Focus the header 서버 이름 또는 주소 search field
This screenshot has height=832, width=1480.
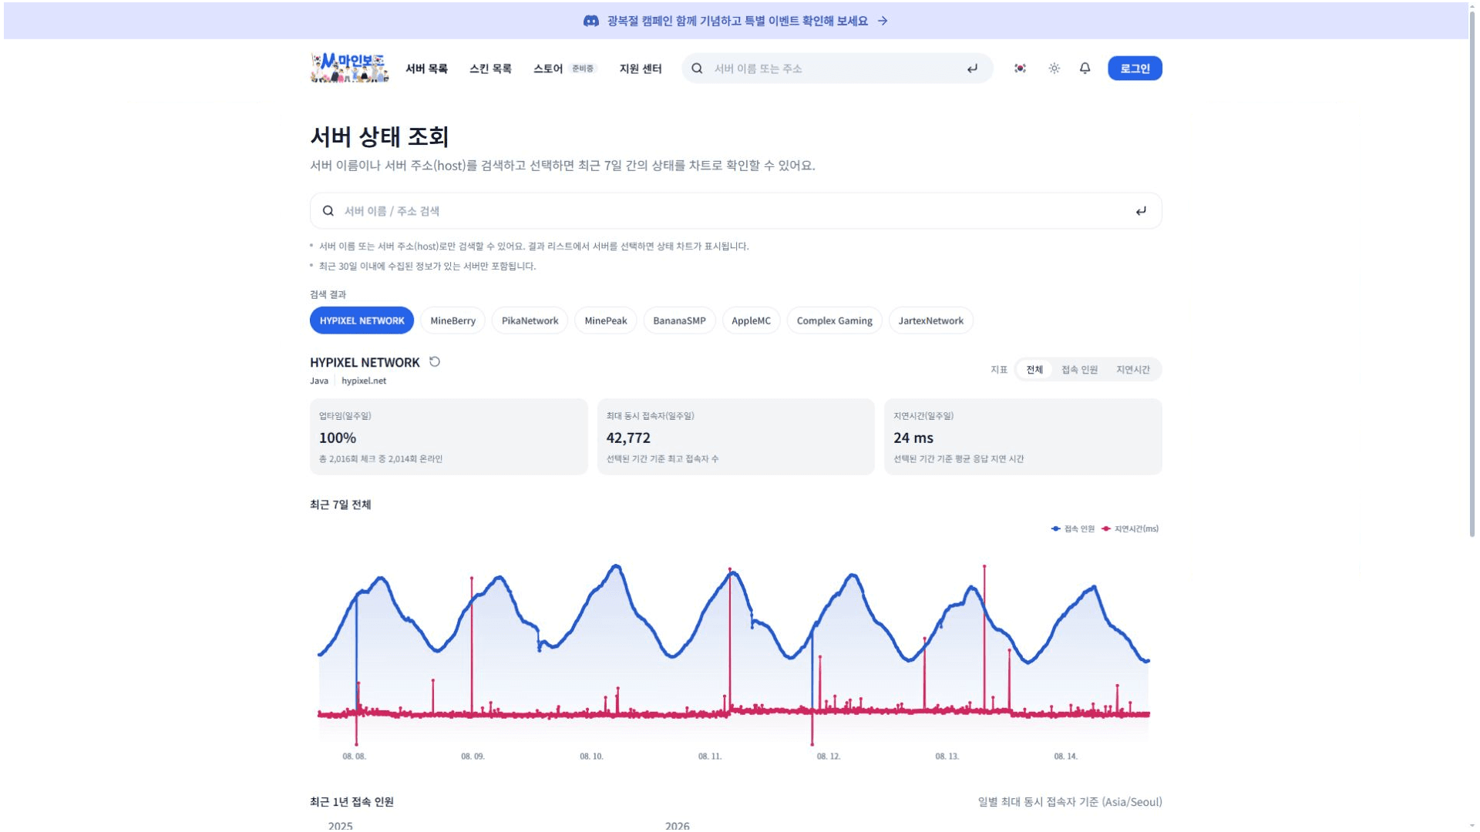pyautogui.click(x=837, y=69)
